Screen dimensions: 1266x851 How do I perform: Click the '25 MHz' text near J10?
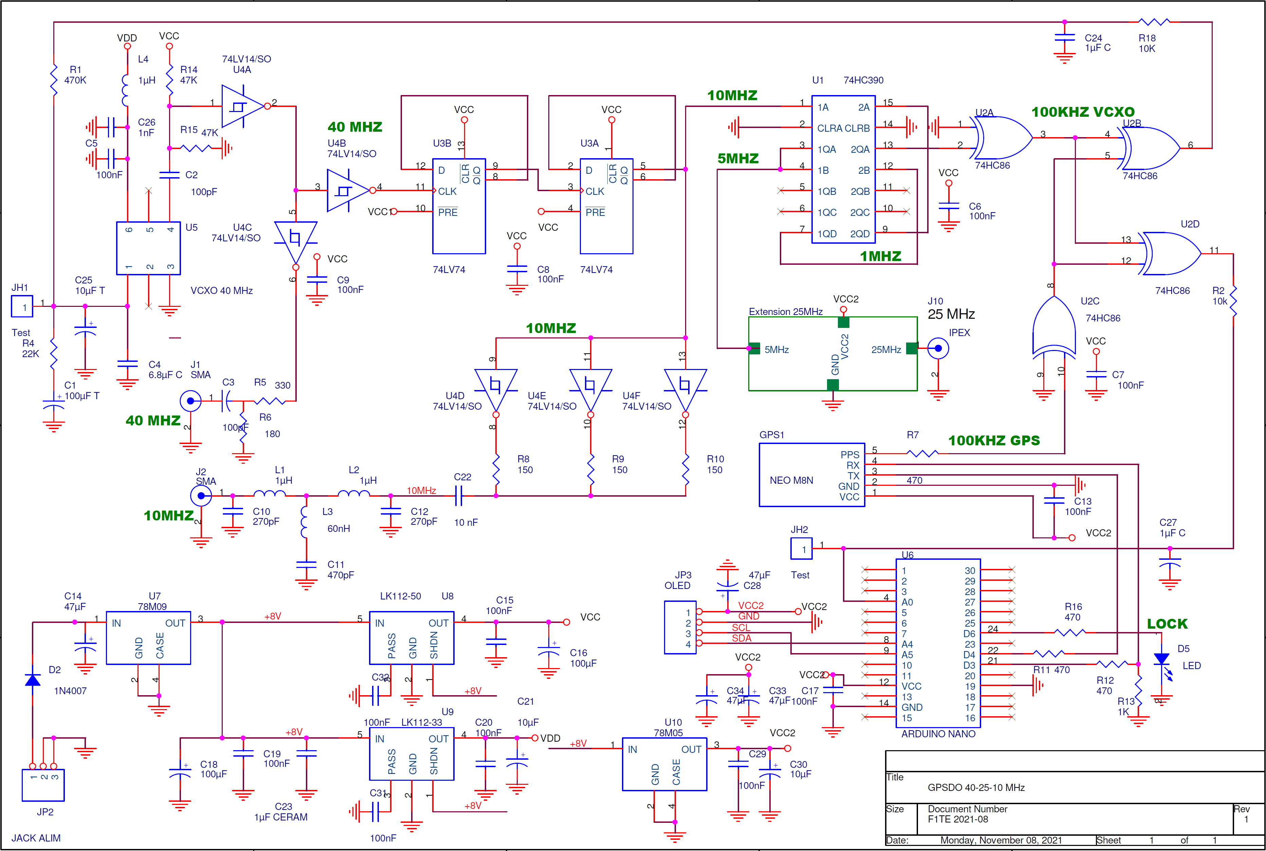coord(951,314)
